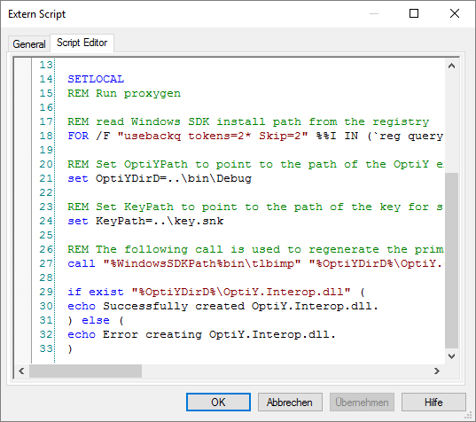The height and width of the screenshot is (422, 476).
Task: Open help via Hilfe button
Action: pos(433,402)
